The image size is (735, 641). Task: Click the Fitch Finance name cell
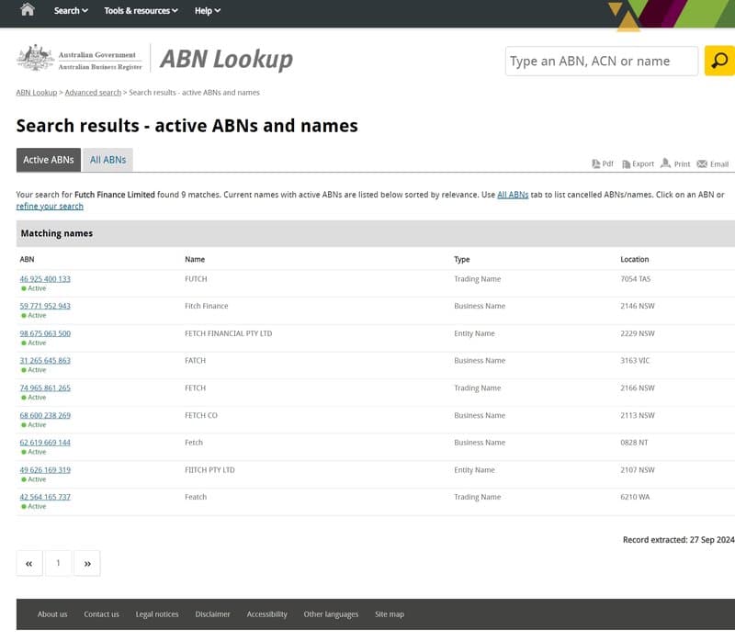coord(206,306)
